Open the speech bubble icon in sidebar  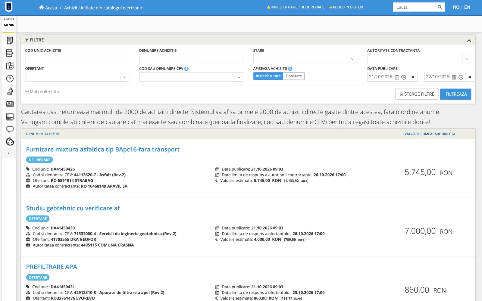10,129
